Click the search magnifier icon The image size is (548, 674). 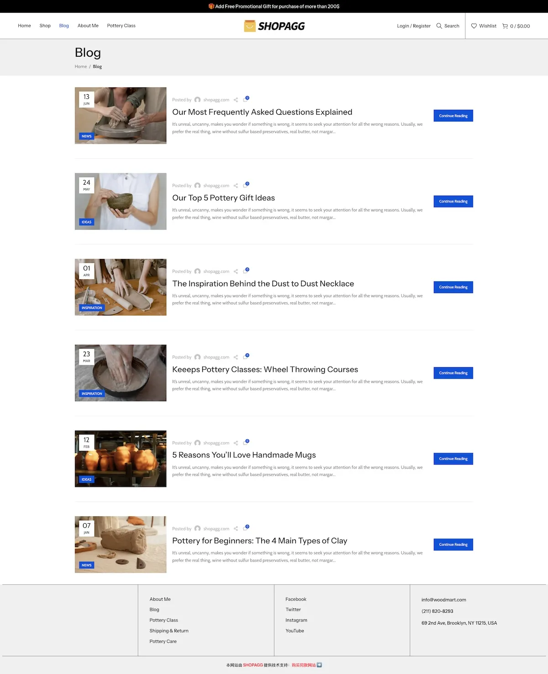[x=439, y=26]
